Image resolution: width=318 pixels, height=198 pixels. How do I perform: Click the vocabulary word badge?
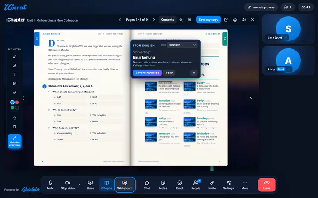point(201,101)
